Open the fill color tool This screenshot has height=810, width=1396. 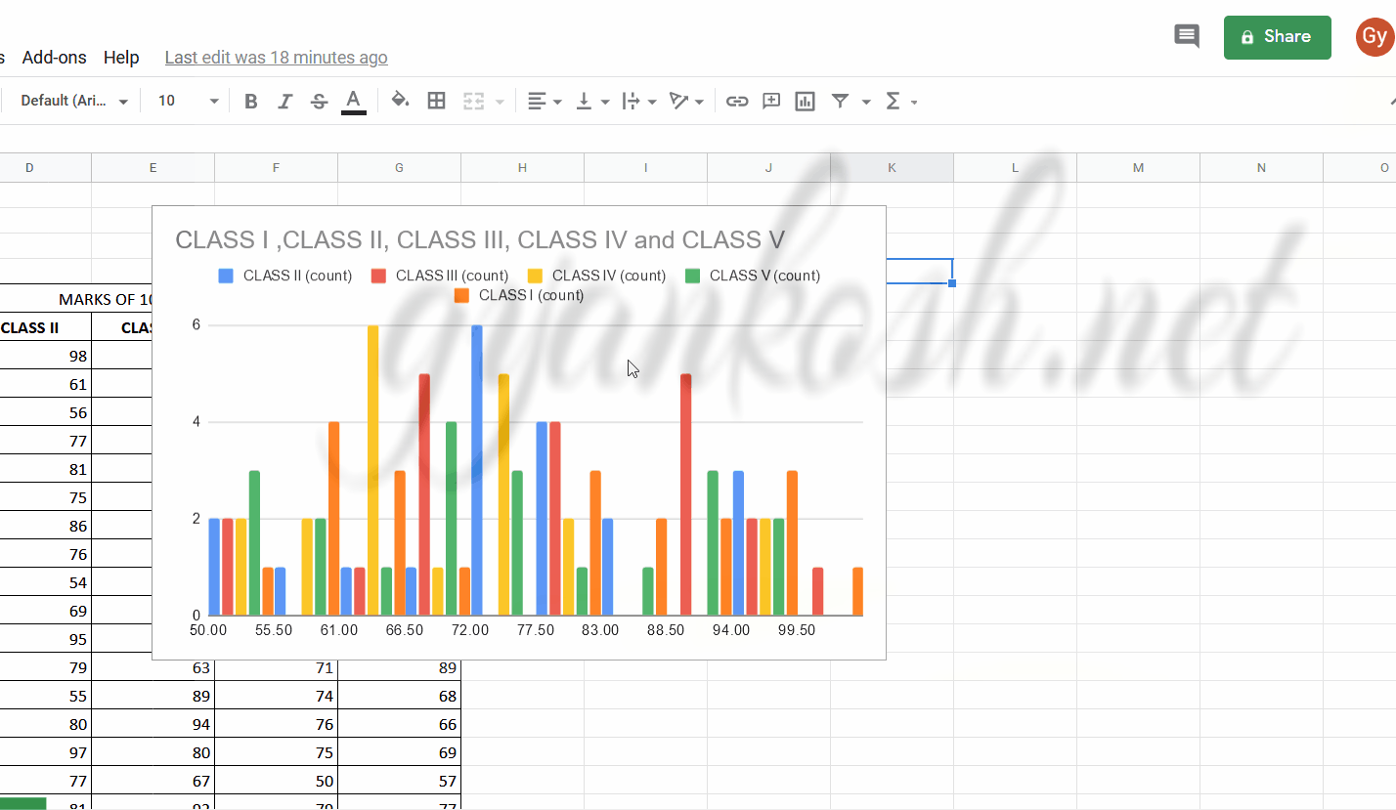click(401, 101)
